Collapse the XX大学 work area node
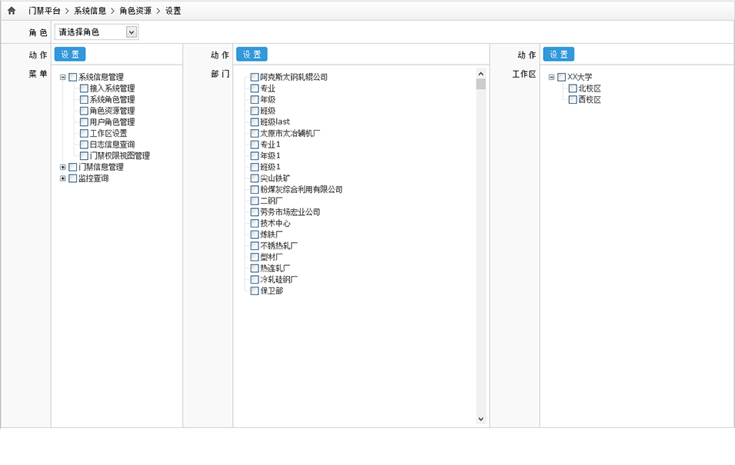 coord(551,77)
